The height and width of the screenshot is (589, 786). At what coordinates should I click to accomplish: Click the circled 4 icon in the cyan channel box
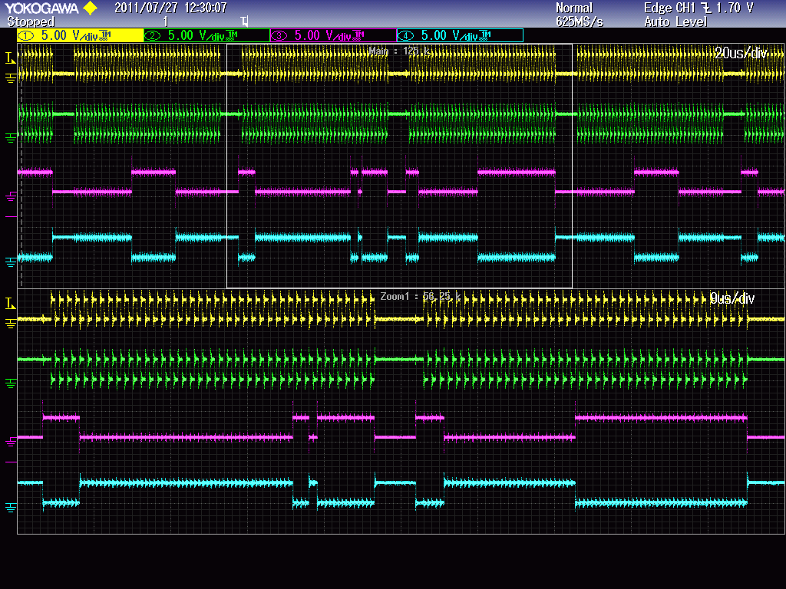click(x=405, y=35)
